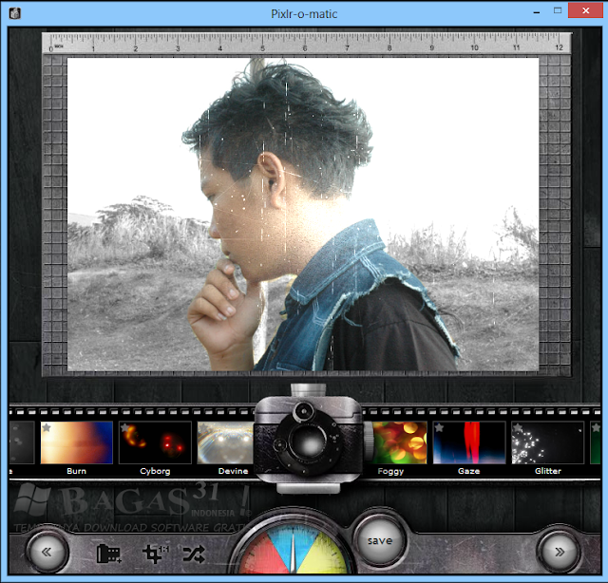Select the blue section of the color wheel

point(294,543)
